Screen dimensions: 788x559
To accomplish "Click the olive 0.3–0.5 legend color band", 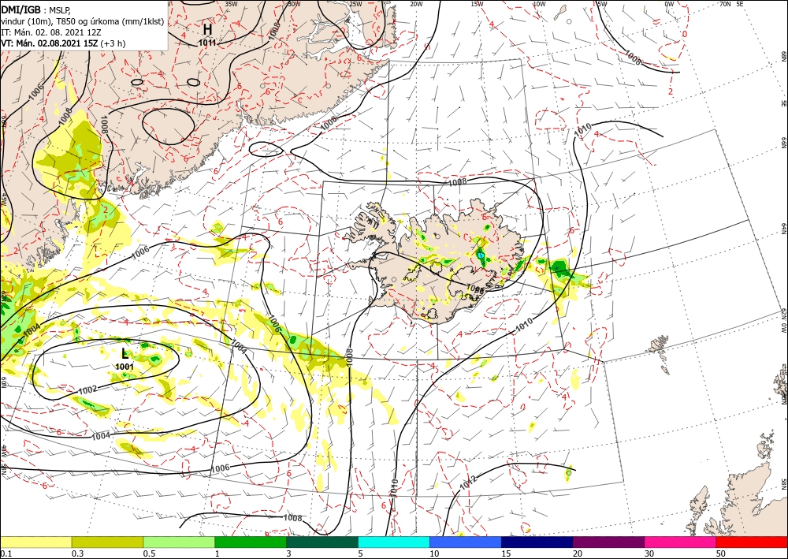I will (107, 542).
